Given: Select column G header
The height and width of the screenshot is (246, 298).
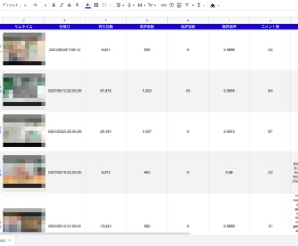Looking at the screenshot, I should [147, 21].
